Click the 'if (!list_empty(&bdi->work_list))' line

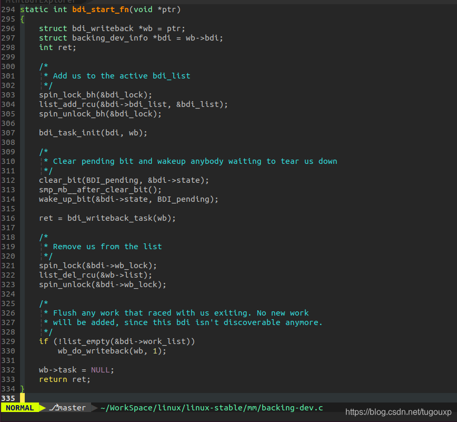point(117,341)
